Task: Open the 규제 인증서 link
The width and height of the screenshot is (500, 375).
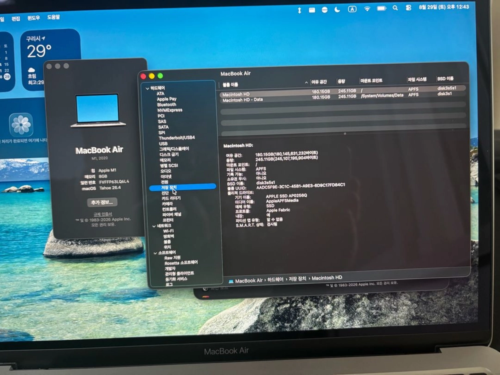Action: pyautogui.click(x=102, y=214)
